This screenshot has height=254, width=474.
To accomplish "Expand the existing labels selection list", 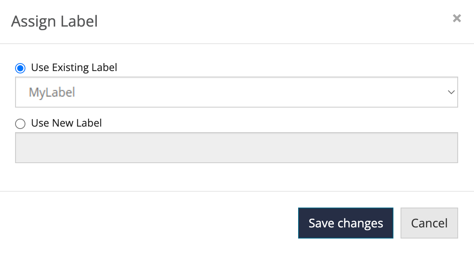I will point(236,92).
